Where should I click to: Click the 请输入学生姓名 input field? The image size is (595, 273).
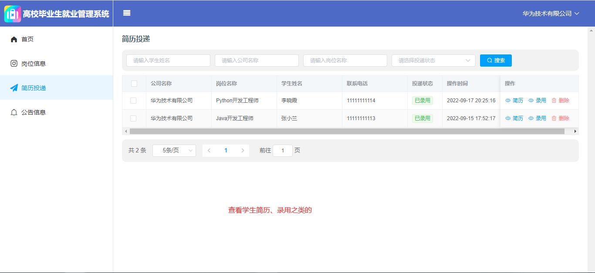pos(168,61)
